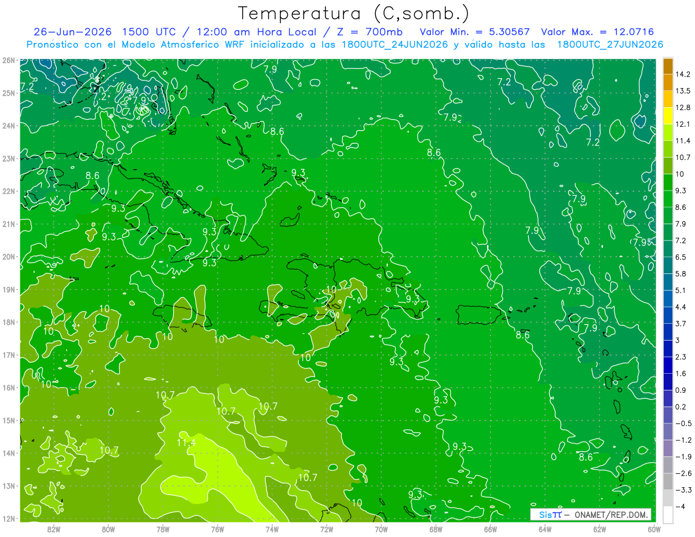Click the longitude axis label "62W"

(x=600, y=529)
